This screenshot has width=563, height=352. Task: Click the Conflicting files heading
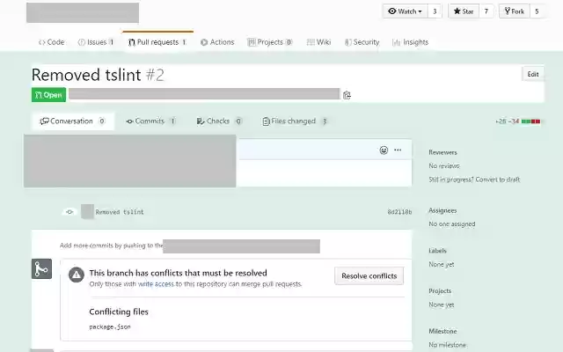[x=119, y=312]
